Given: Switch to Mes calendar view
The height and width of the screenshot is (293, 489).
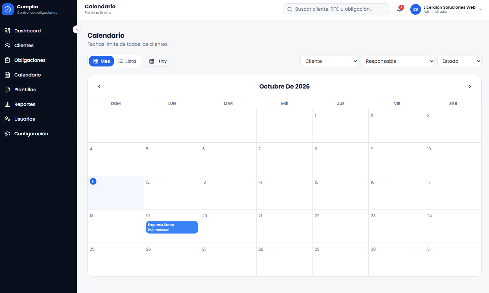Looking at the screenshot, I should [x=101, y=61].
